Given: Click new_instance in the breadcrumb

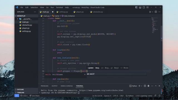Looking at the screenshot, I should pos(69,16).
